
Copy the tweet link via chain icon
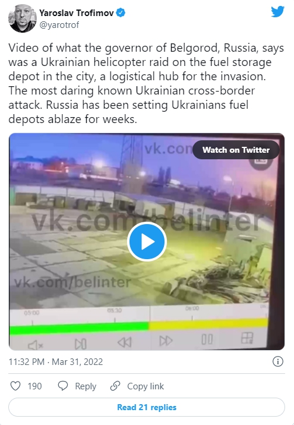(115, 386)
